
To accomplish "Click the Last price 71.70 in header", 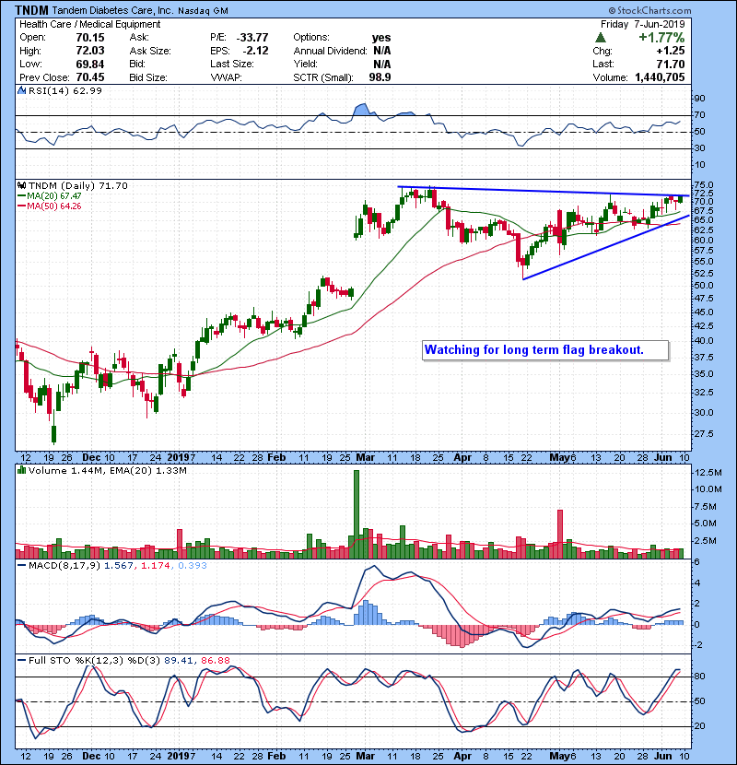I will click(670, 64).
